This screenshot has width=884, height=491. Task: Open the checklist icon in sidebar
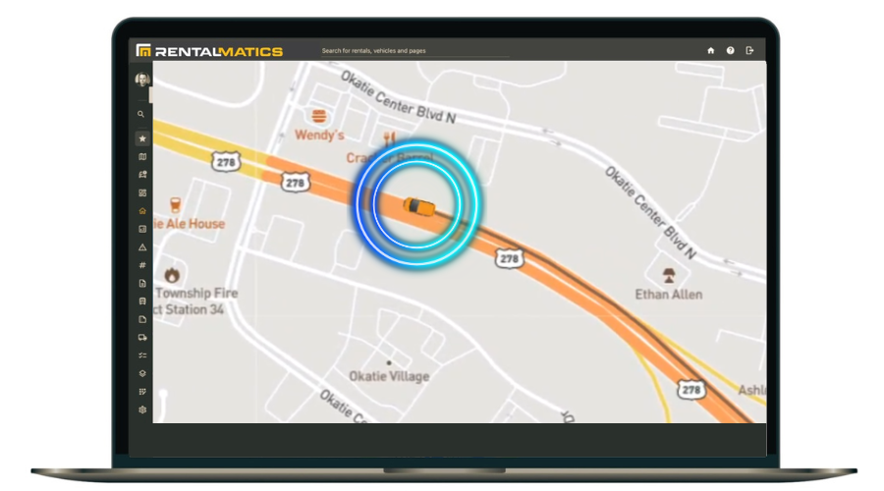142,355
